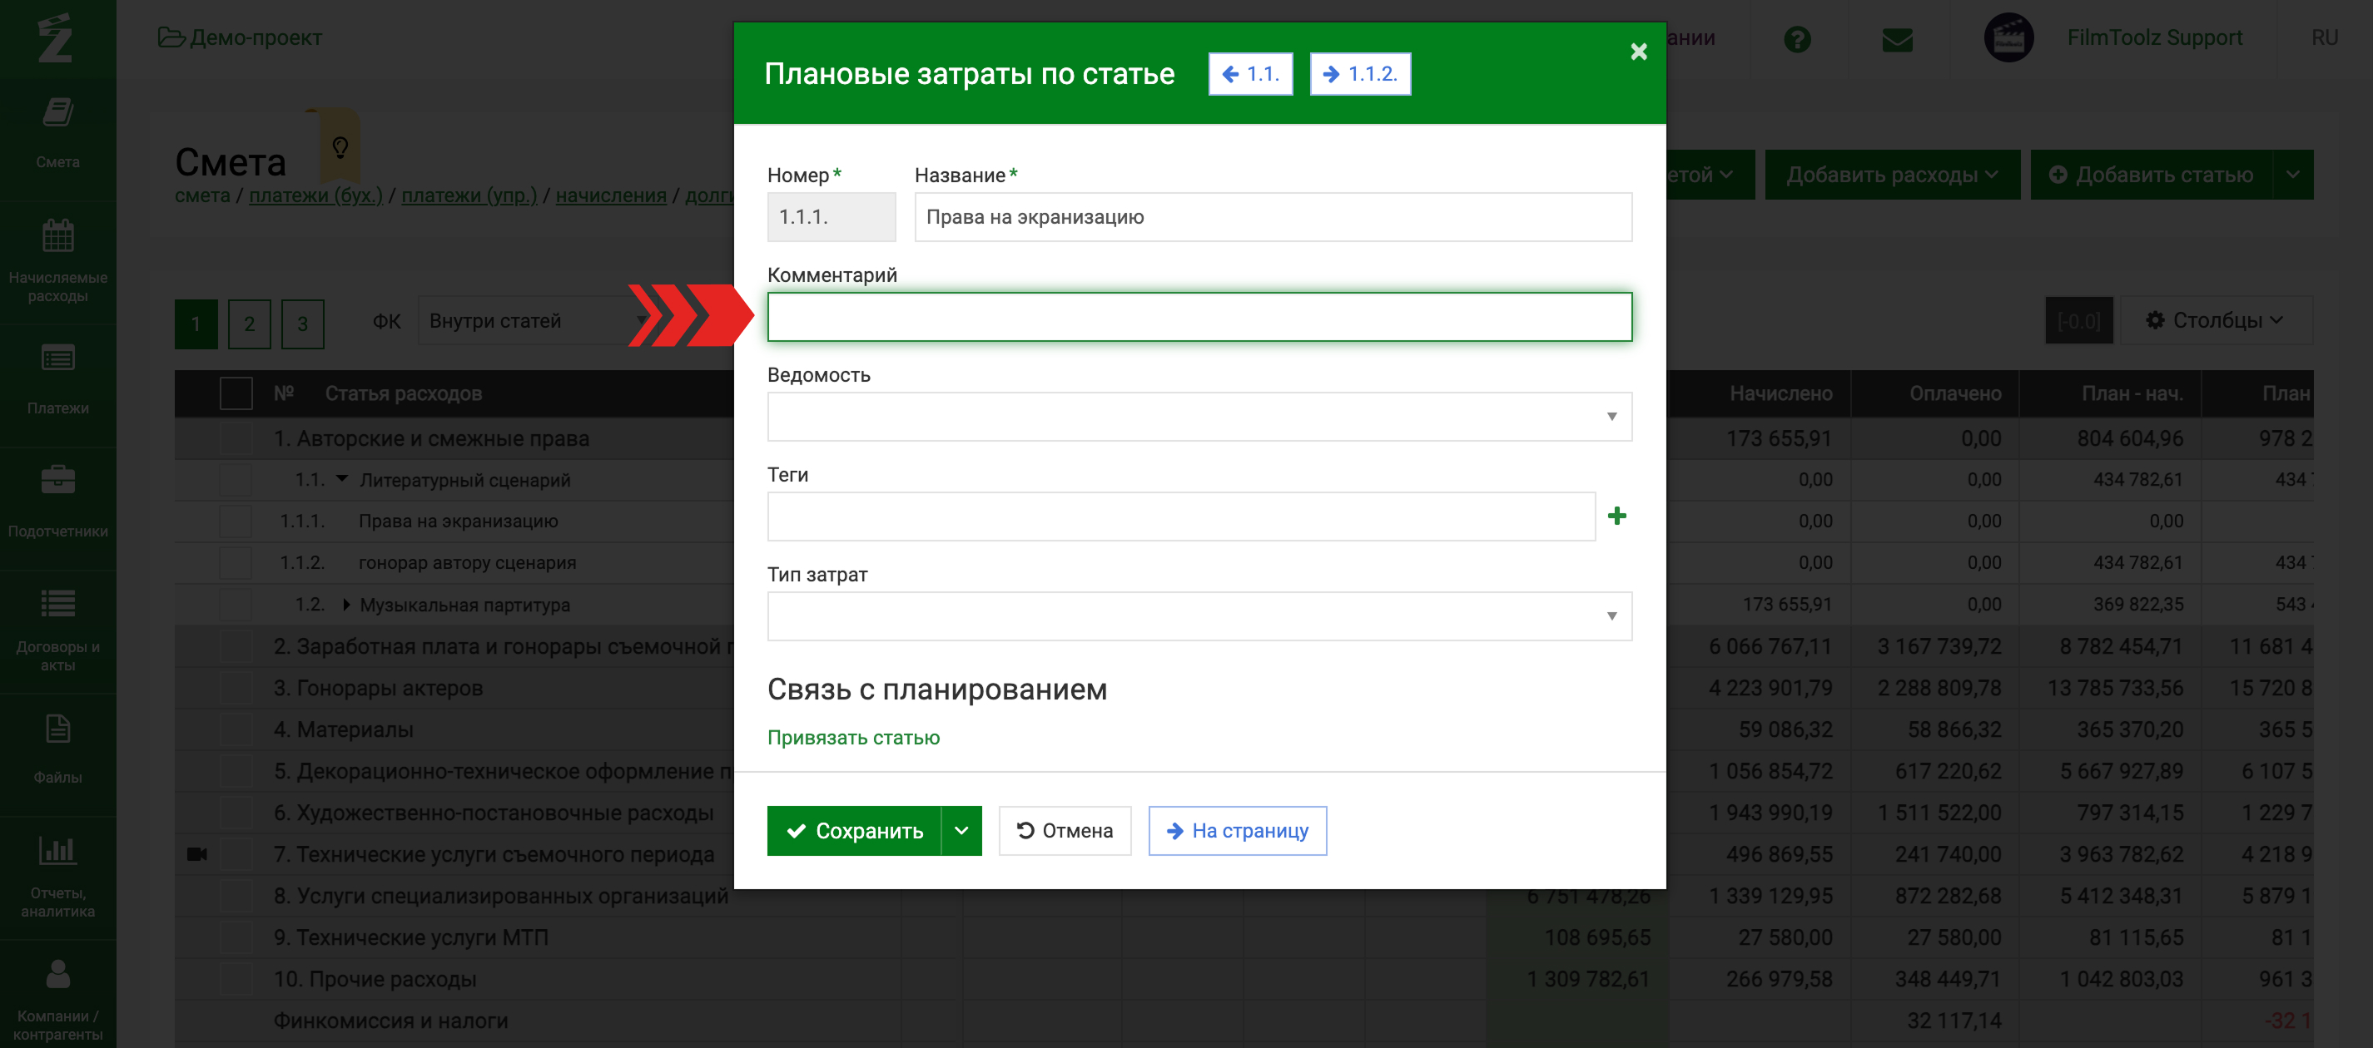2373x1048 pixels.
Task: Open the Ведомость dropdown
Action: pos(1199,416)
